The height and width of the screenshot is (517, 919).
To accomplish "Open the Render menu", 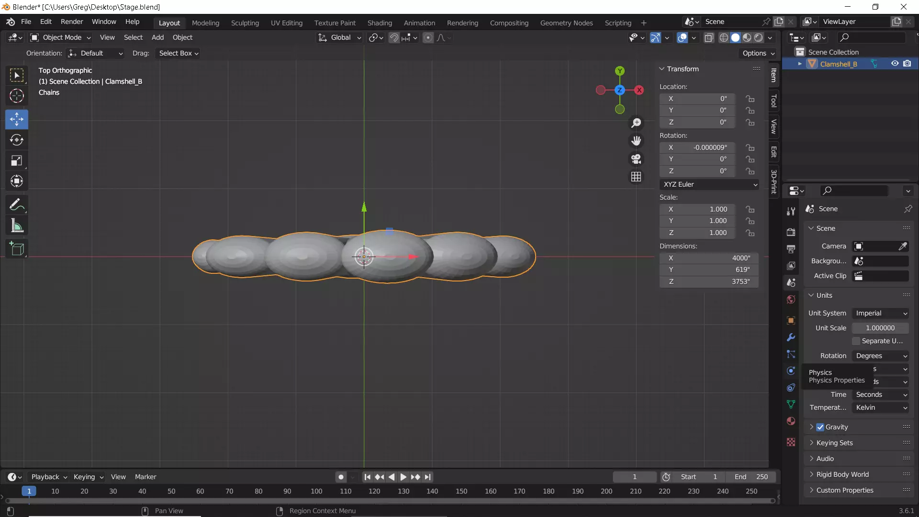I will [72, 22].
